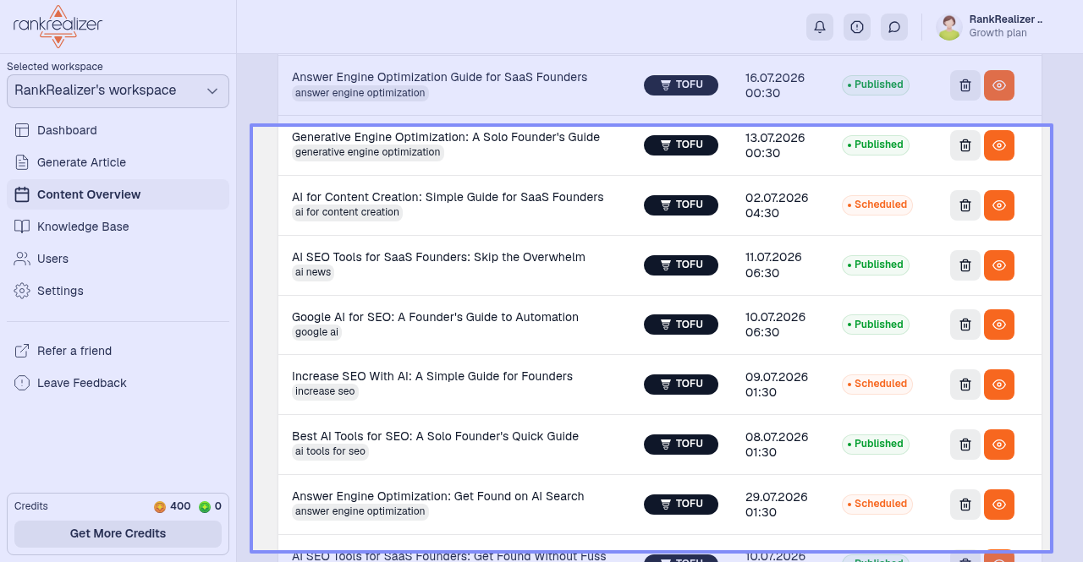Click the alert info icon in header
This screenshot has height=562, width=1083.
[x=857, y=27]
